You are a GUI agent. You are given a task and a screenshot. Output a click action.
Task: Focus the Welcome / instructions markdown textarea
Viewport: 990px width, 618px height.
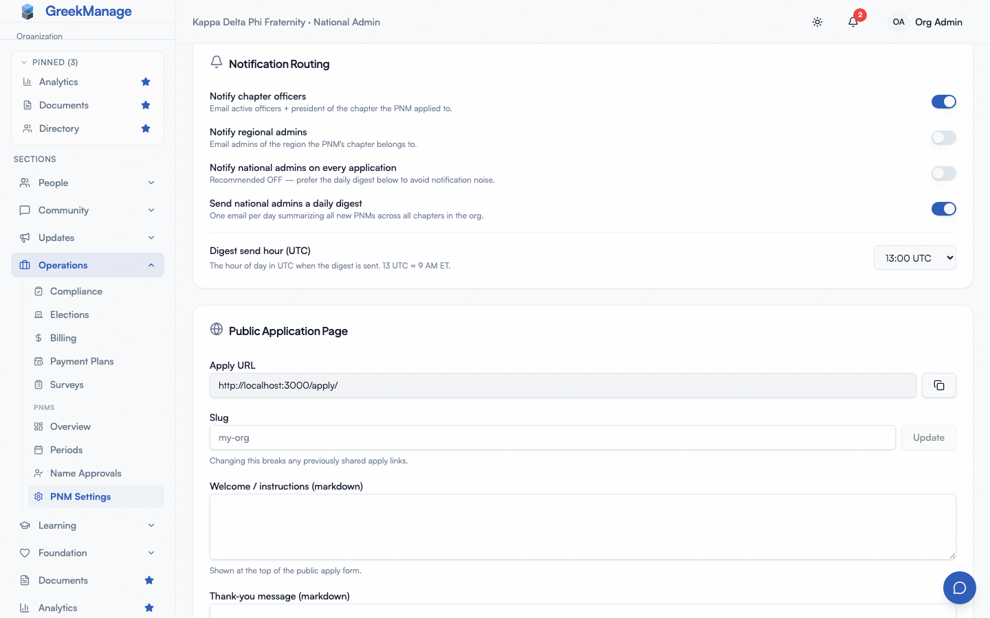pyautogui.click(x=583, y=527)
